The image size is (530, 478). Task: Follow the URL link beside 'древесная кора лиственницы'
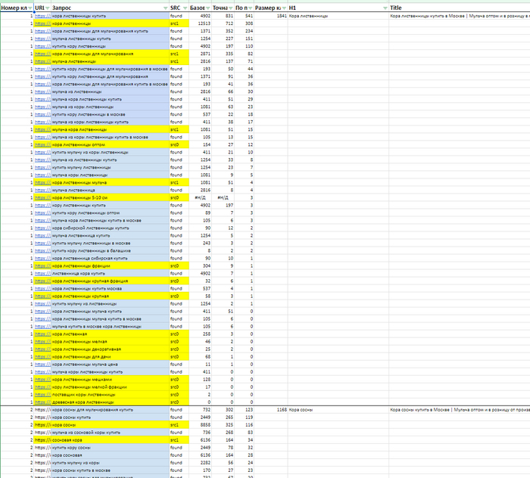pyautogui.click(x=42, y=402)
